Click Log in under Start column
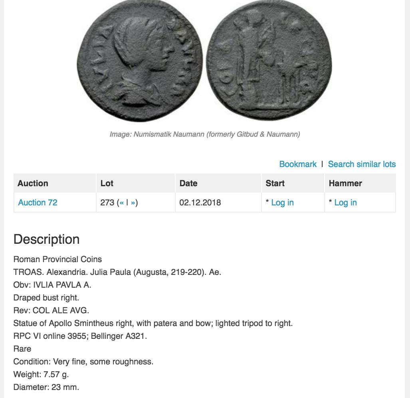The height and width of the screenshot is (398, 410). [282, 203]
